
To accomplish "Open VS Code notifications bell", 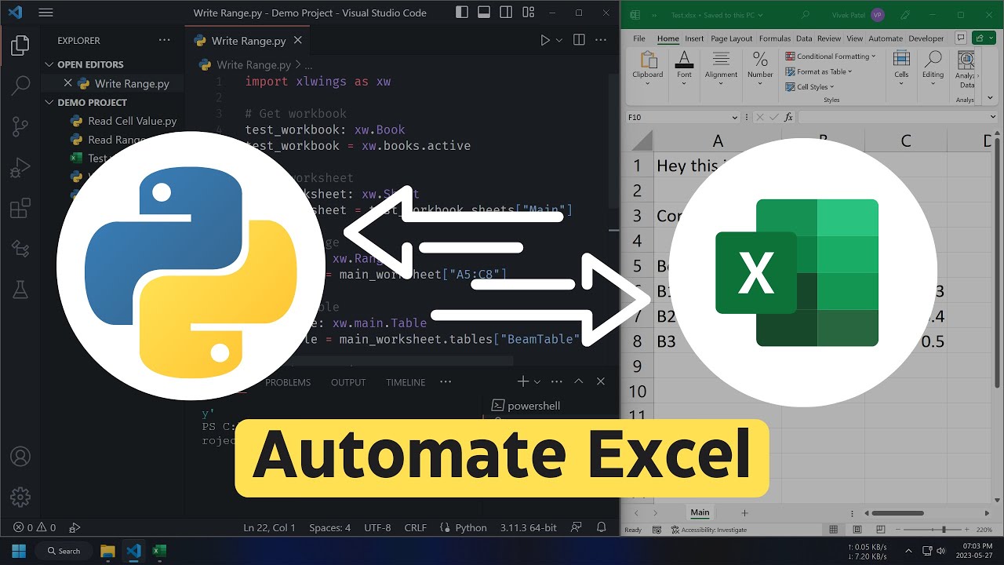I will (601, 528).
